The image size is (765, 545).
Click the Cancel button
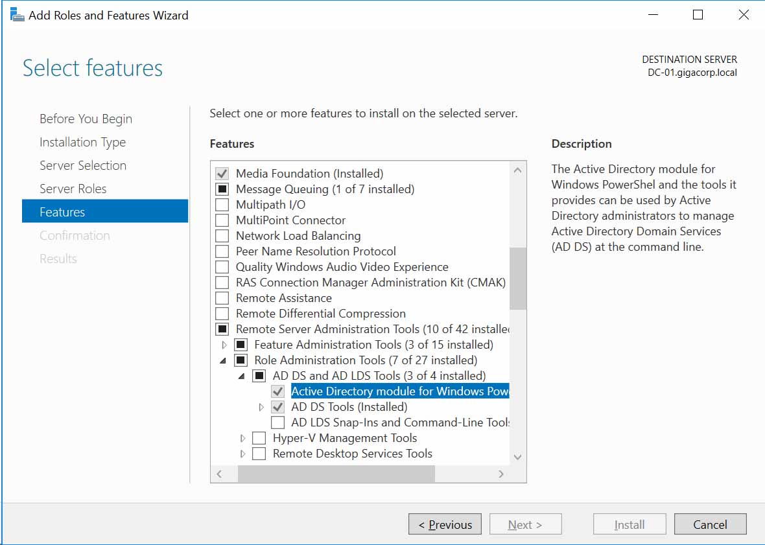(711, 524)
